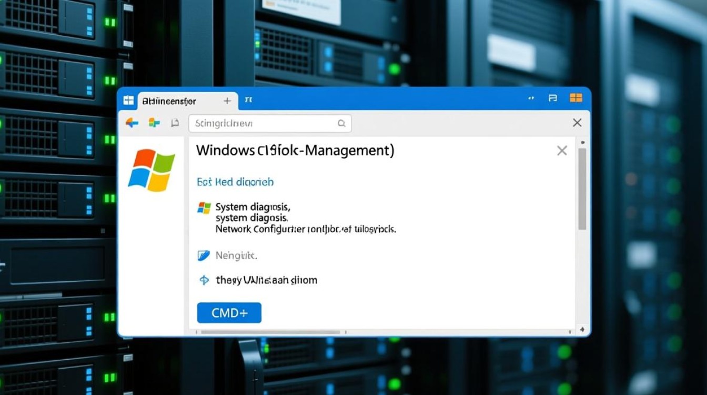
Task: Click the vertical scrollbar thumb
Action: pos(582,189)
